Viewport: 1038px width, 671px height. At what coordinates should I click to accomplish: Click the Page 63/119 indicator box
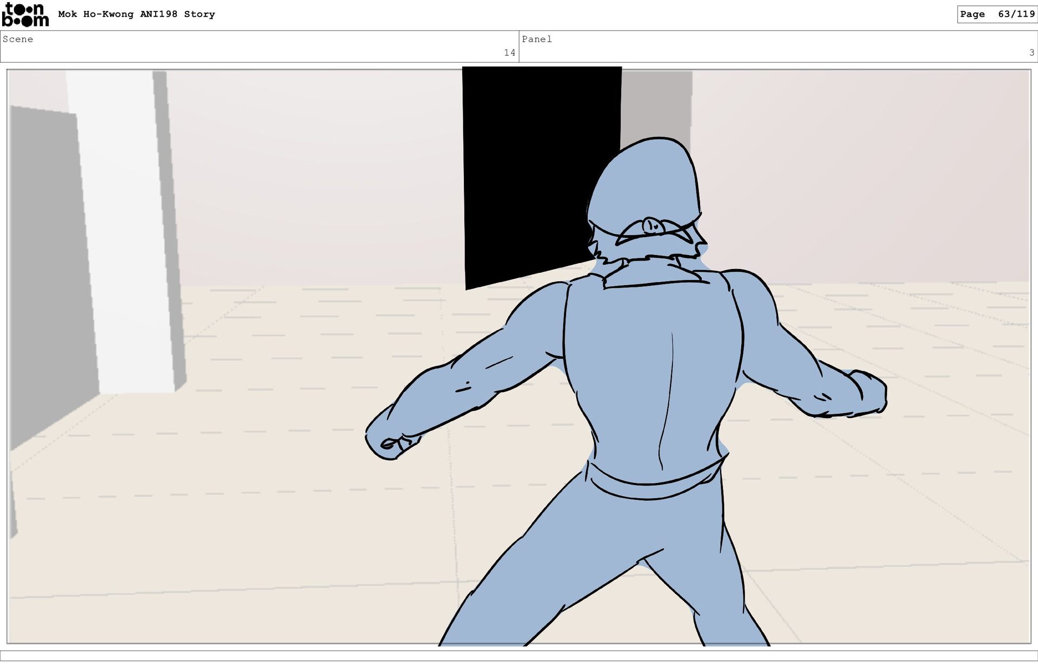click(996, 15)
